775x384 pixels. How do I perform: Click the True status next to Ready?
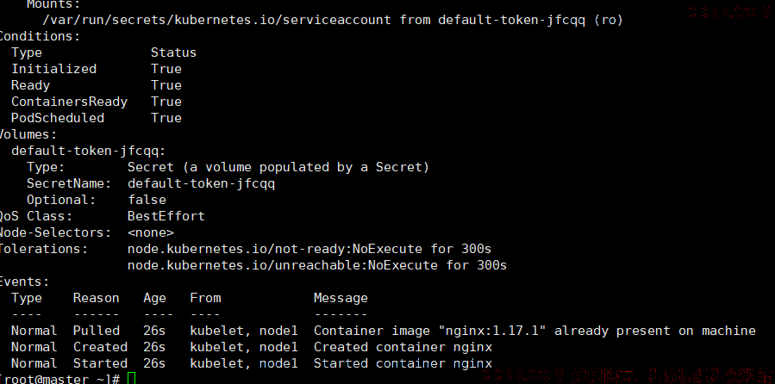166,85
